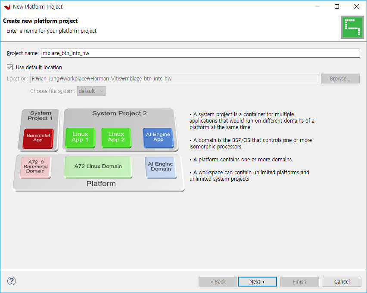Click the AI Engine App block in the diagram
This screenshot has width=367, height=293.
pos(158,138)
